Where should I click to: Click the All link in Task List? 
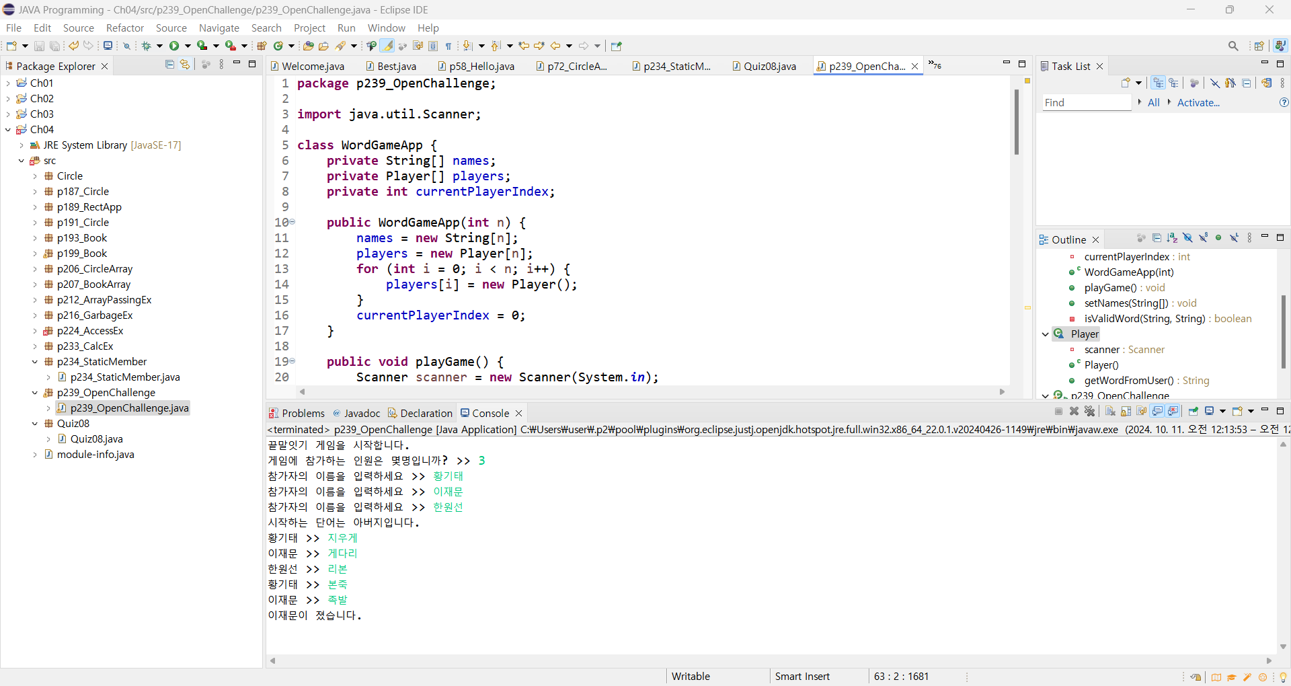click(x=1154, y=102)
